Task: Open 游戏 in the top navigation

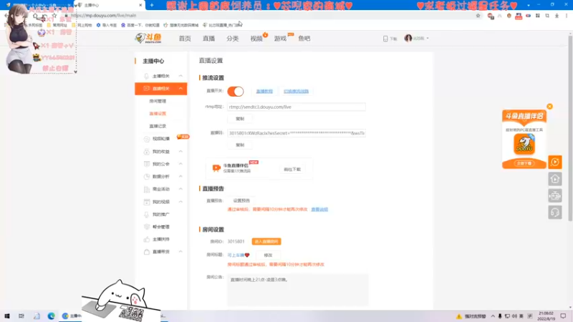Action: 280,39
